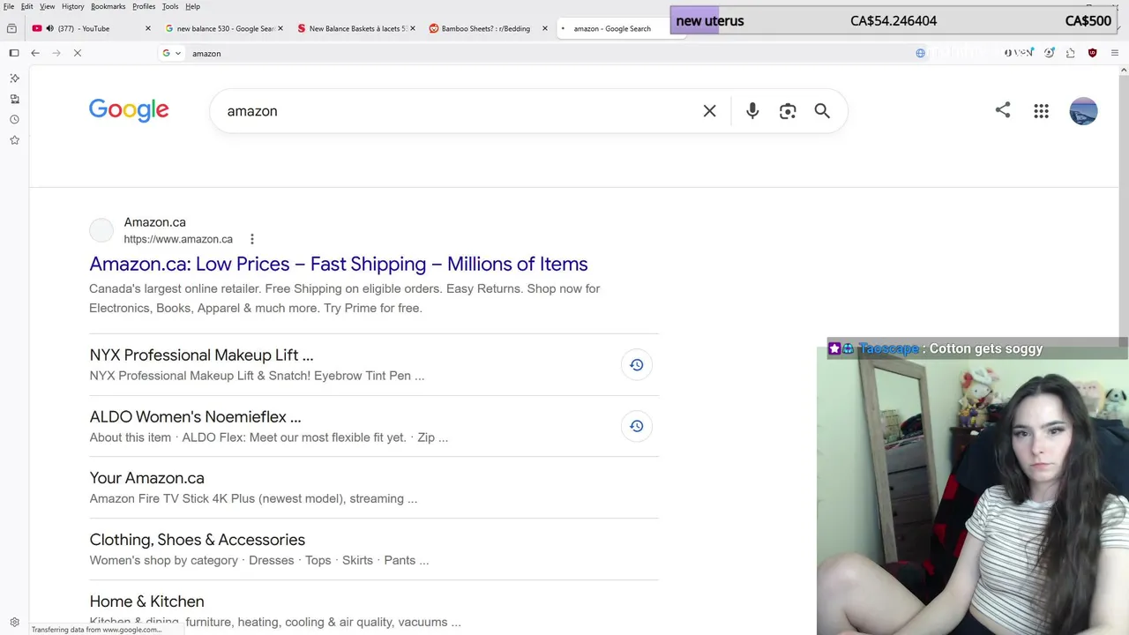Open the Edit menu

27,6
